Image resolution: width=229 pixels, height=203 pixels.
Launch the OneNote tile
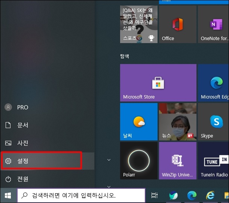[213, 24]
